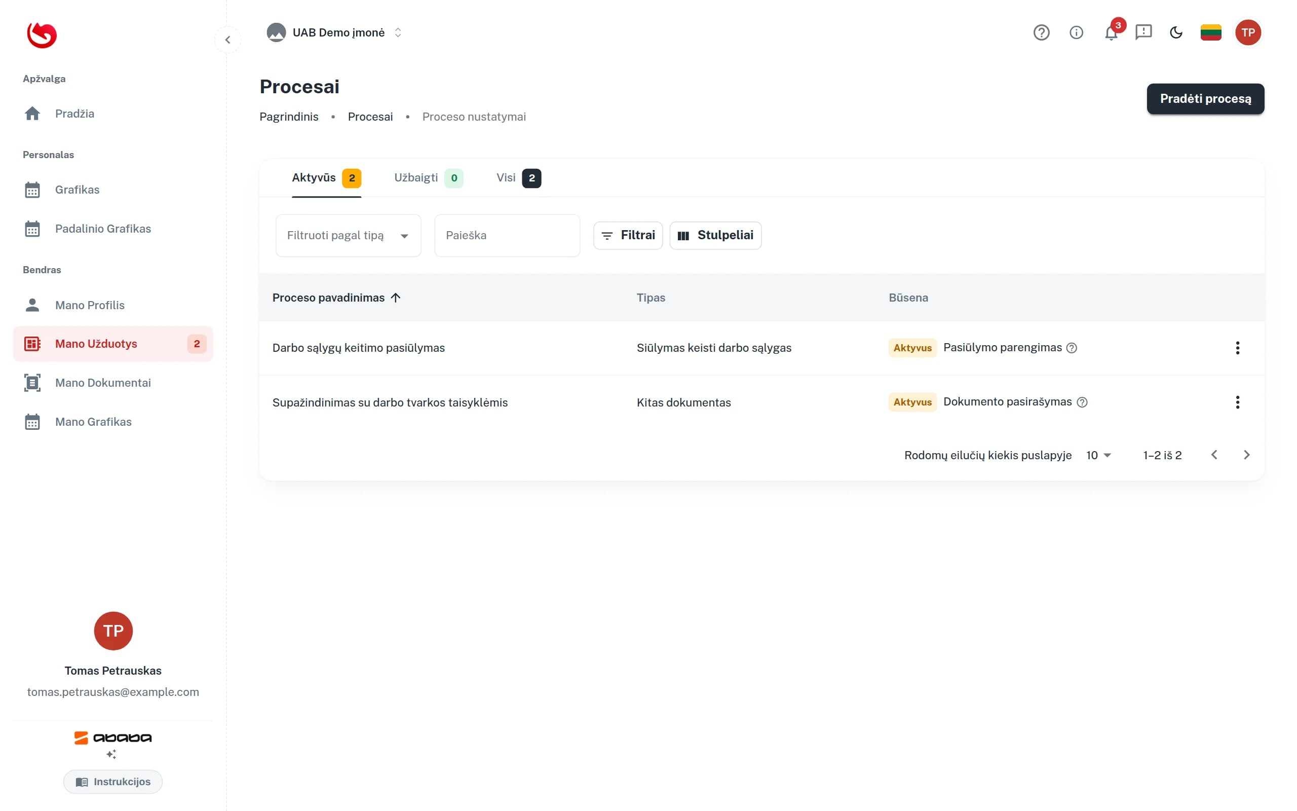
Task: Open row menu for Supažindinimas su darbo tvarkos taisyklėmis
Action: click(1237, 402)
